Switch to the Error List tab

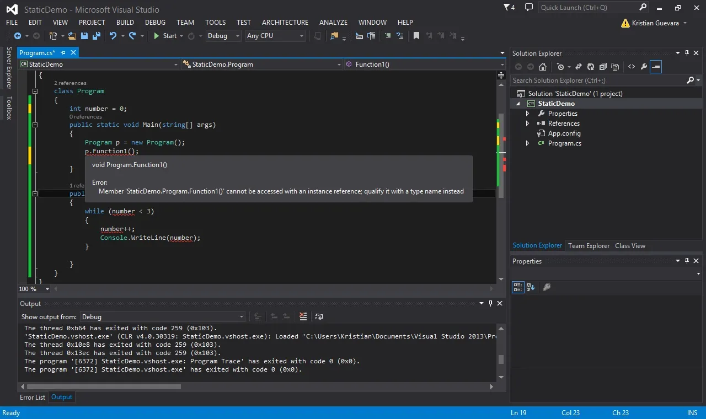point(33,397)
